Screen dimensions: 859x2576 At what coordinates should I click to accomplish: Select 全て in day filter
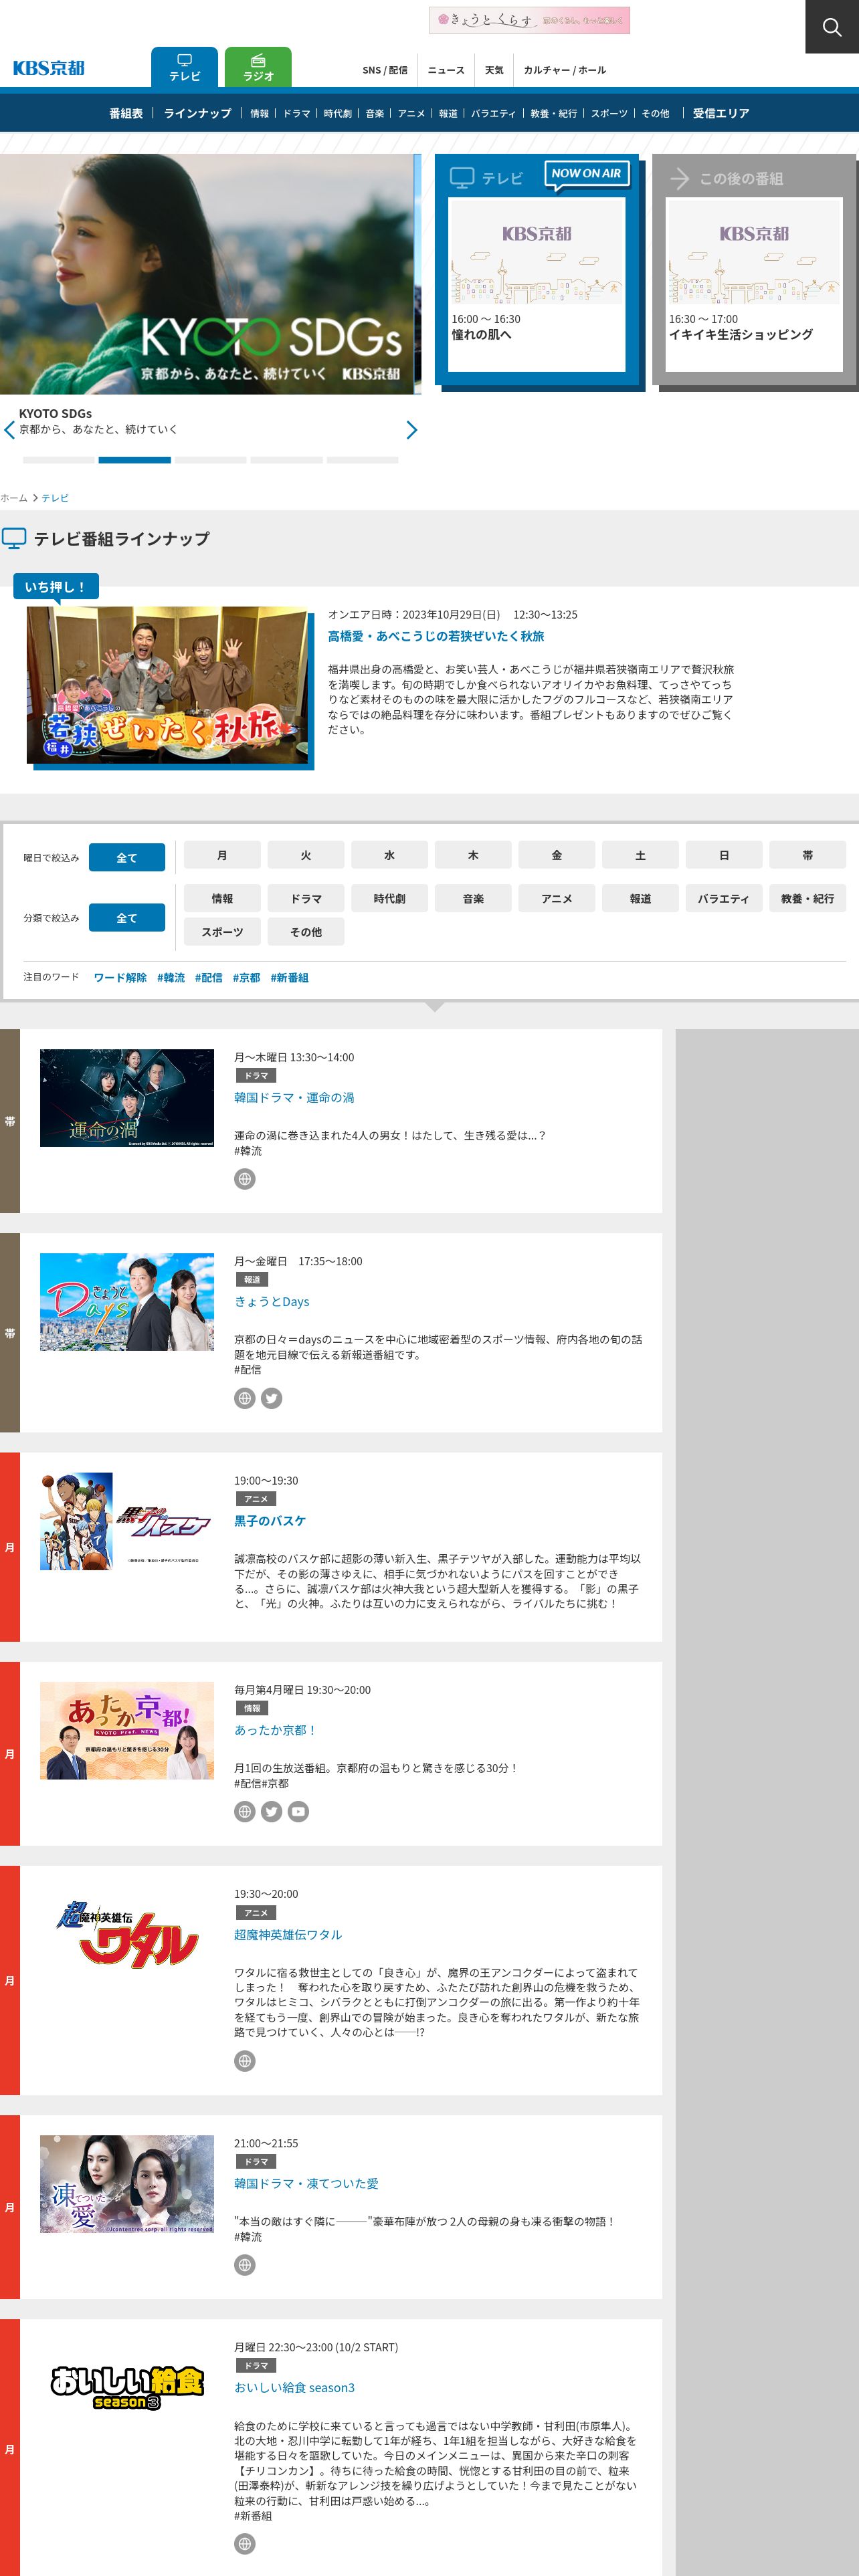pyautogui.click(x=127, y=858)
